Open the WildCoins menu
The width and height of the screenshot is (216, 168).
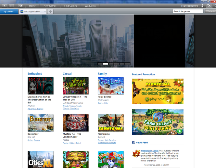tap(90, 6)
